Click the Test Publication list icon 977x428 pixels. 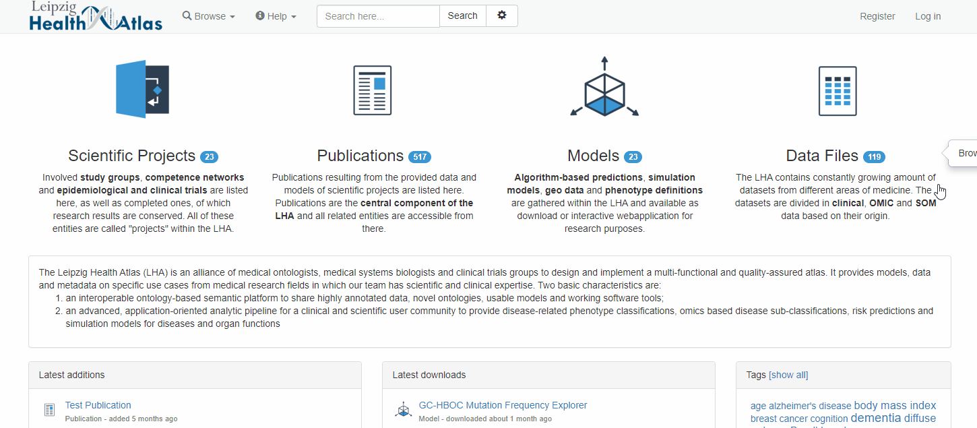point(49,410)
